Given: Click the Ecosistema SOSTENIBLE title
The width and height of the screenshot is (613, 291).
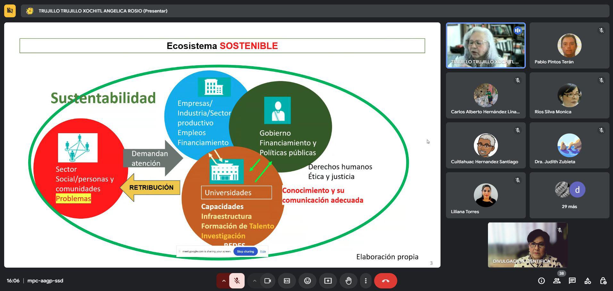Looking at the screenshot, I should tap(222, 46).
